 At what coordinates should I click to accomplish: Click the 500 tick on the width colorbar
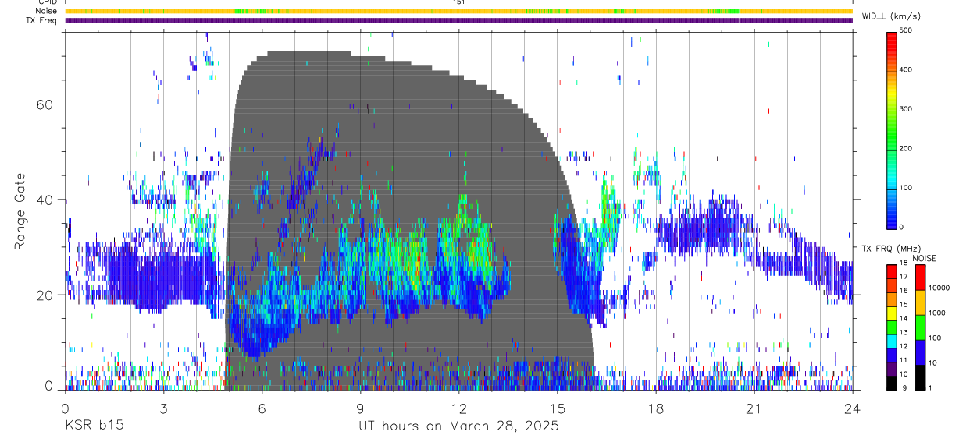[907, 30]
